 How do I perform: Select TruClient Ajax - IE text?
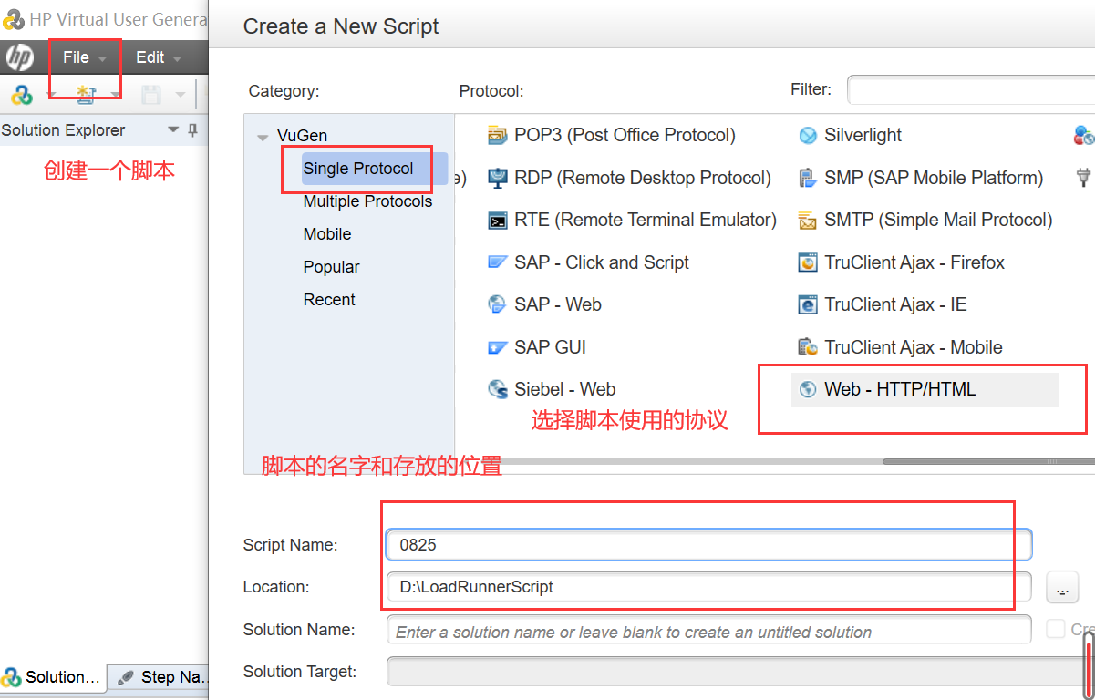(895, 304)
